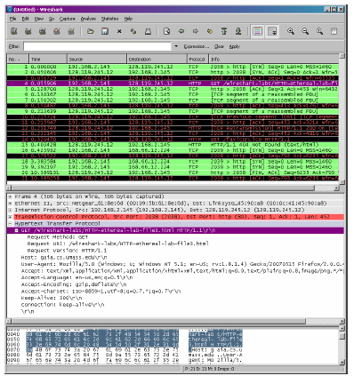Open the Capture menu
Screen dimensions: 354x392
(68, 19)
